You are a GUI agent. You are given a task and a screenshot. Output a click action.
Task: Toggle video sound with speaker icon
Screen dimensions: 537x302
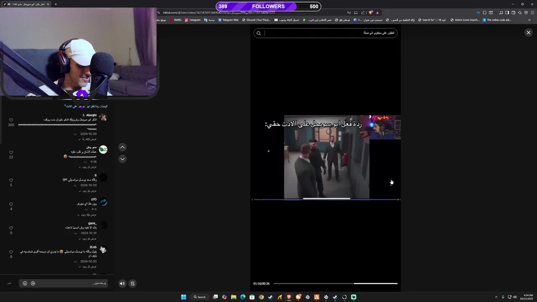coord(122,284)
